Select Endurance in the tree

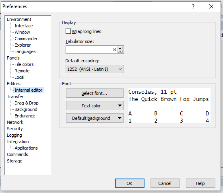tap(25, 116)
